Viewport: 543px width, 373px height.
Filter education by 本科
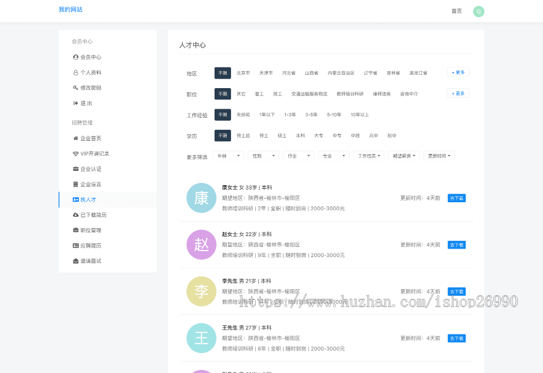(x=300, y=135)
